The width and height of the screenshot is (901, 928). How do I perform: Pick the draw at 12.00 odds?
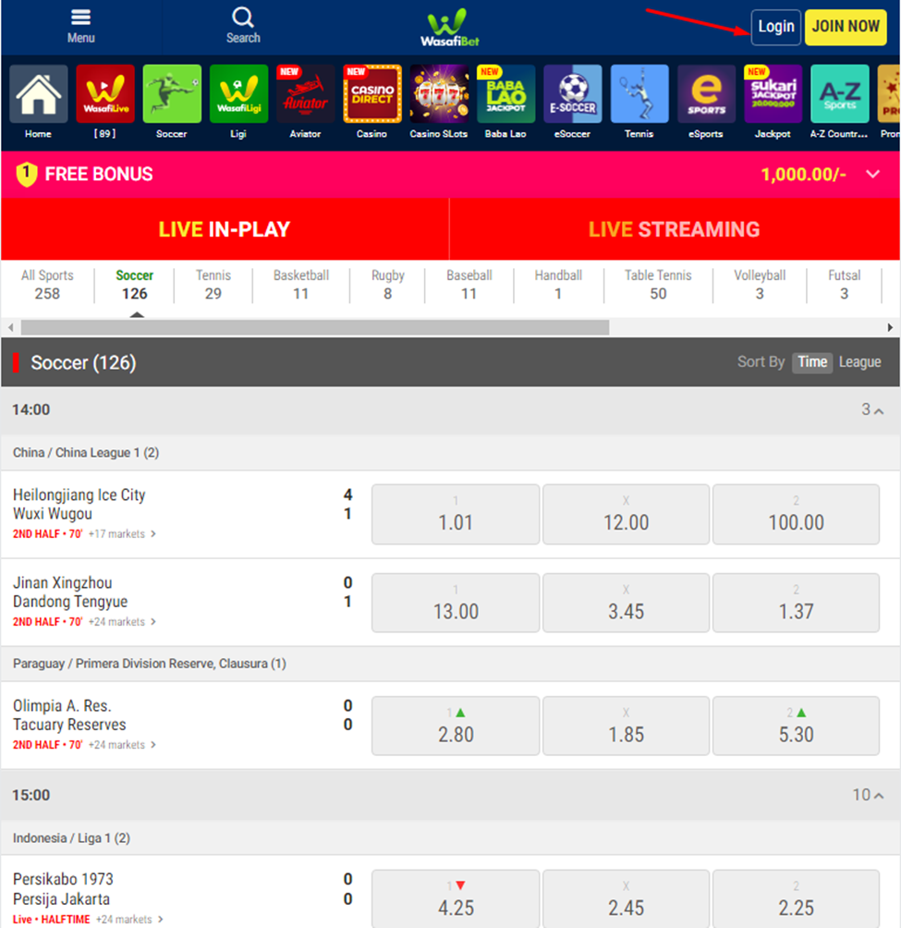pos(626,514)
